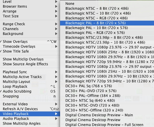Select Blackmagic PAL - 10 Bit (720 x 576)

(107, 28)
